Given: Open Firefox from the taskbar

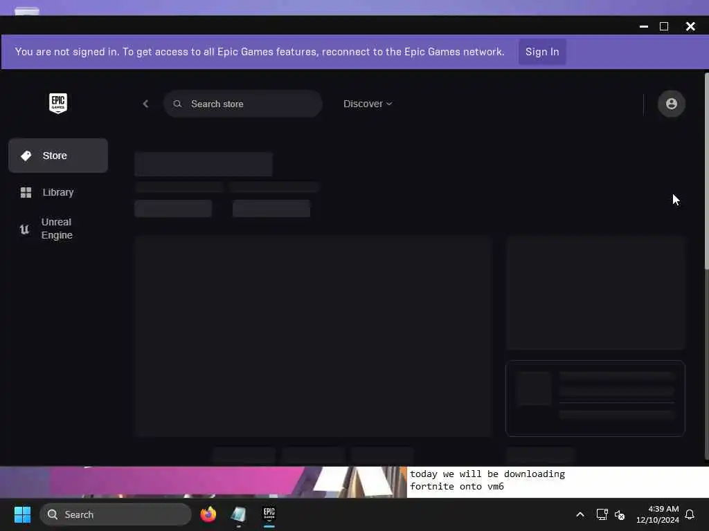Looking at the screenshot, I should (x=208, y=514).
